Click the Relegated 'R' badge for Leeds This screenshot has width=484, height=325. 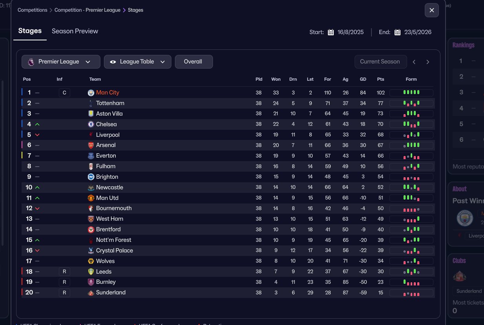pyautogui.click(x=64, y=272)
